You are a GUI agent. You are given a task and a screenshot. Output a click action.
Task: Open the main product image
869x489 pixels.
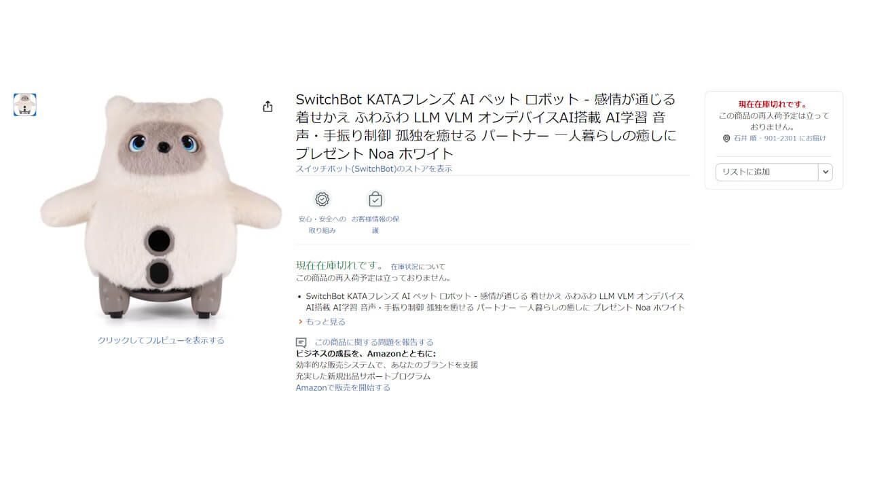click(161, 209)
